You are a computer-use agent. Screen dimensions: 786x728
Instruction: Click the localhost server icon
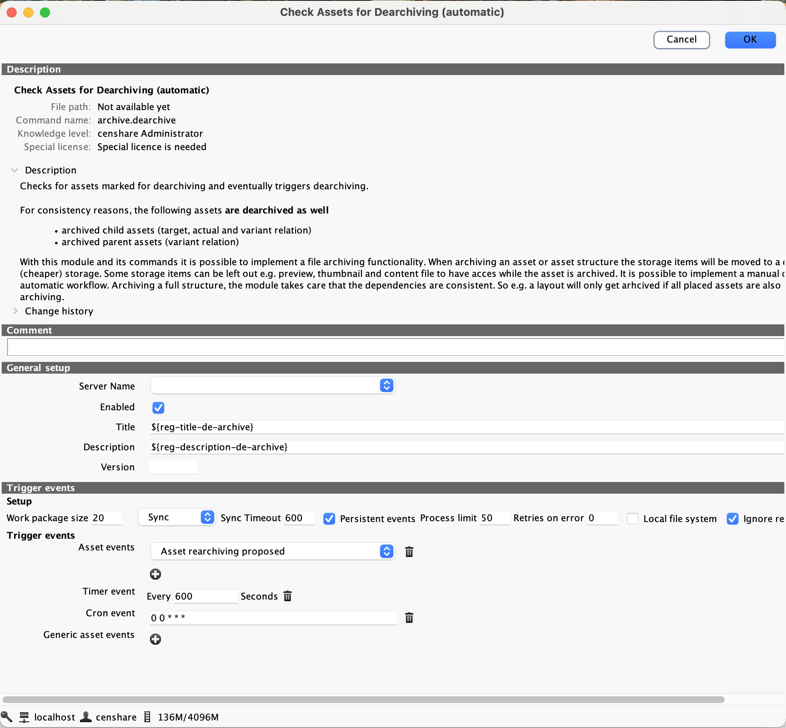click(x=24, y=717)
